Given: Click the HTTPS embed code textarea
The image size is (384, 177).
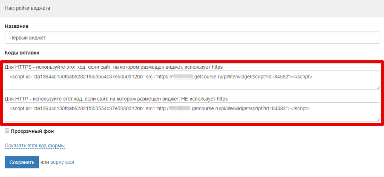Looking at the screenshot, I should pos(192,80).
